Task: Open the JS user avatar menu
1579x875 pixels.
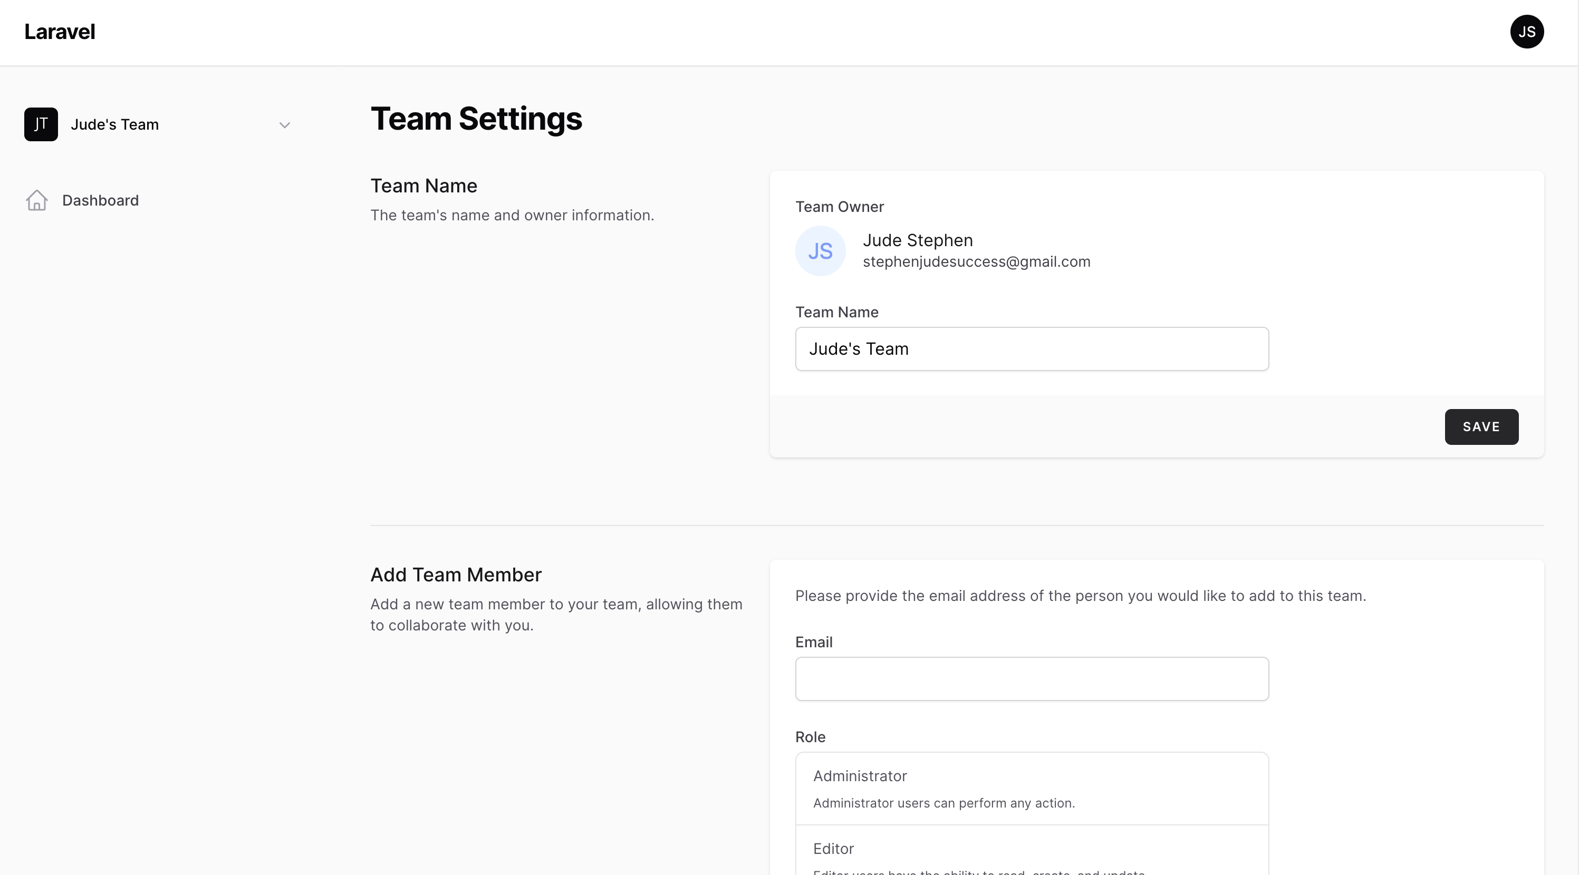Action: click(1526, 32)
